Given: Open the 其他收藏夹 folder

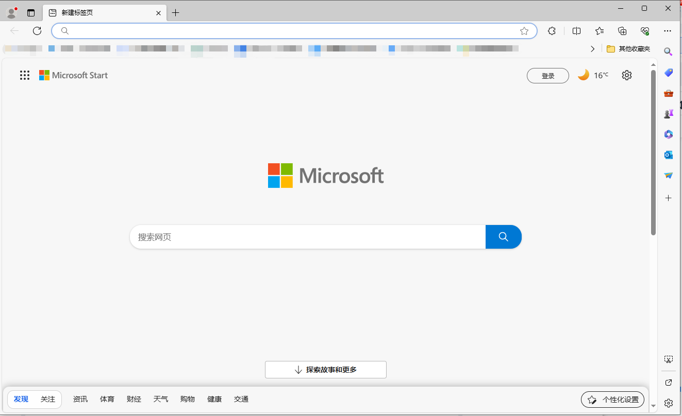Looking at the screenshot, I should [x=628, y=49].
